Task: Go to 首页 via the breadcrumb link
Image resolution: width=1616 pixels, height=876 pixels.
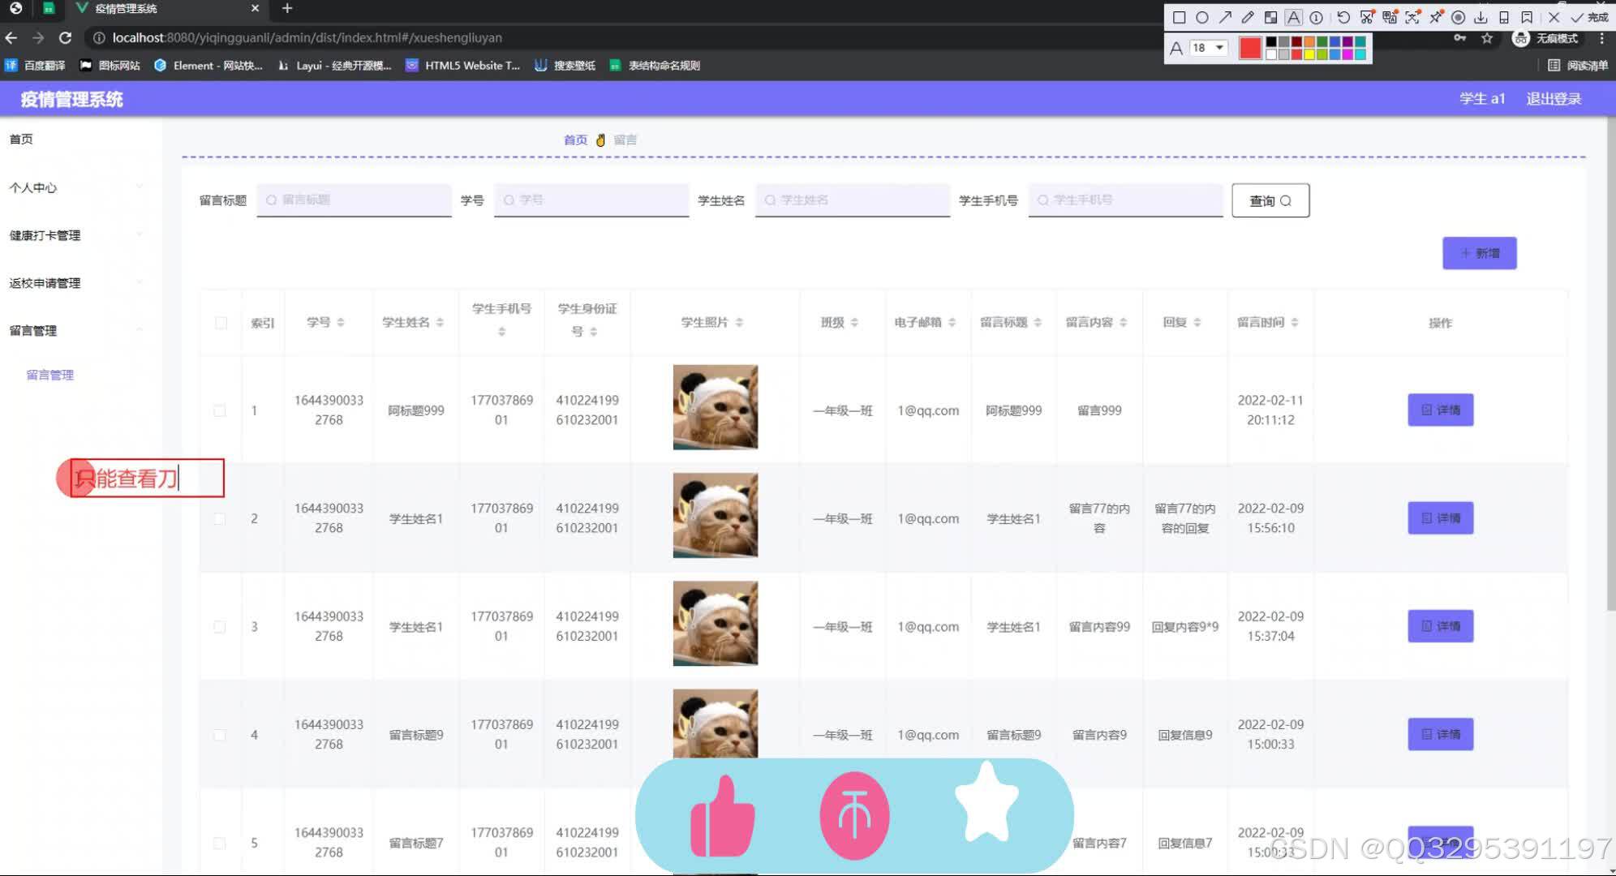Action: 575,140
